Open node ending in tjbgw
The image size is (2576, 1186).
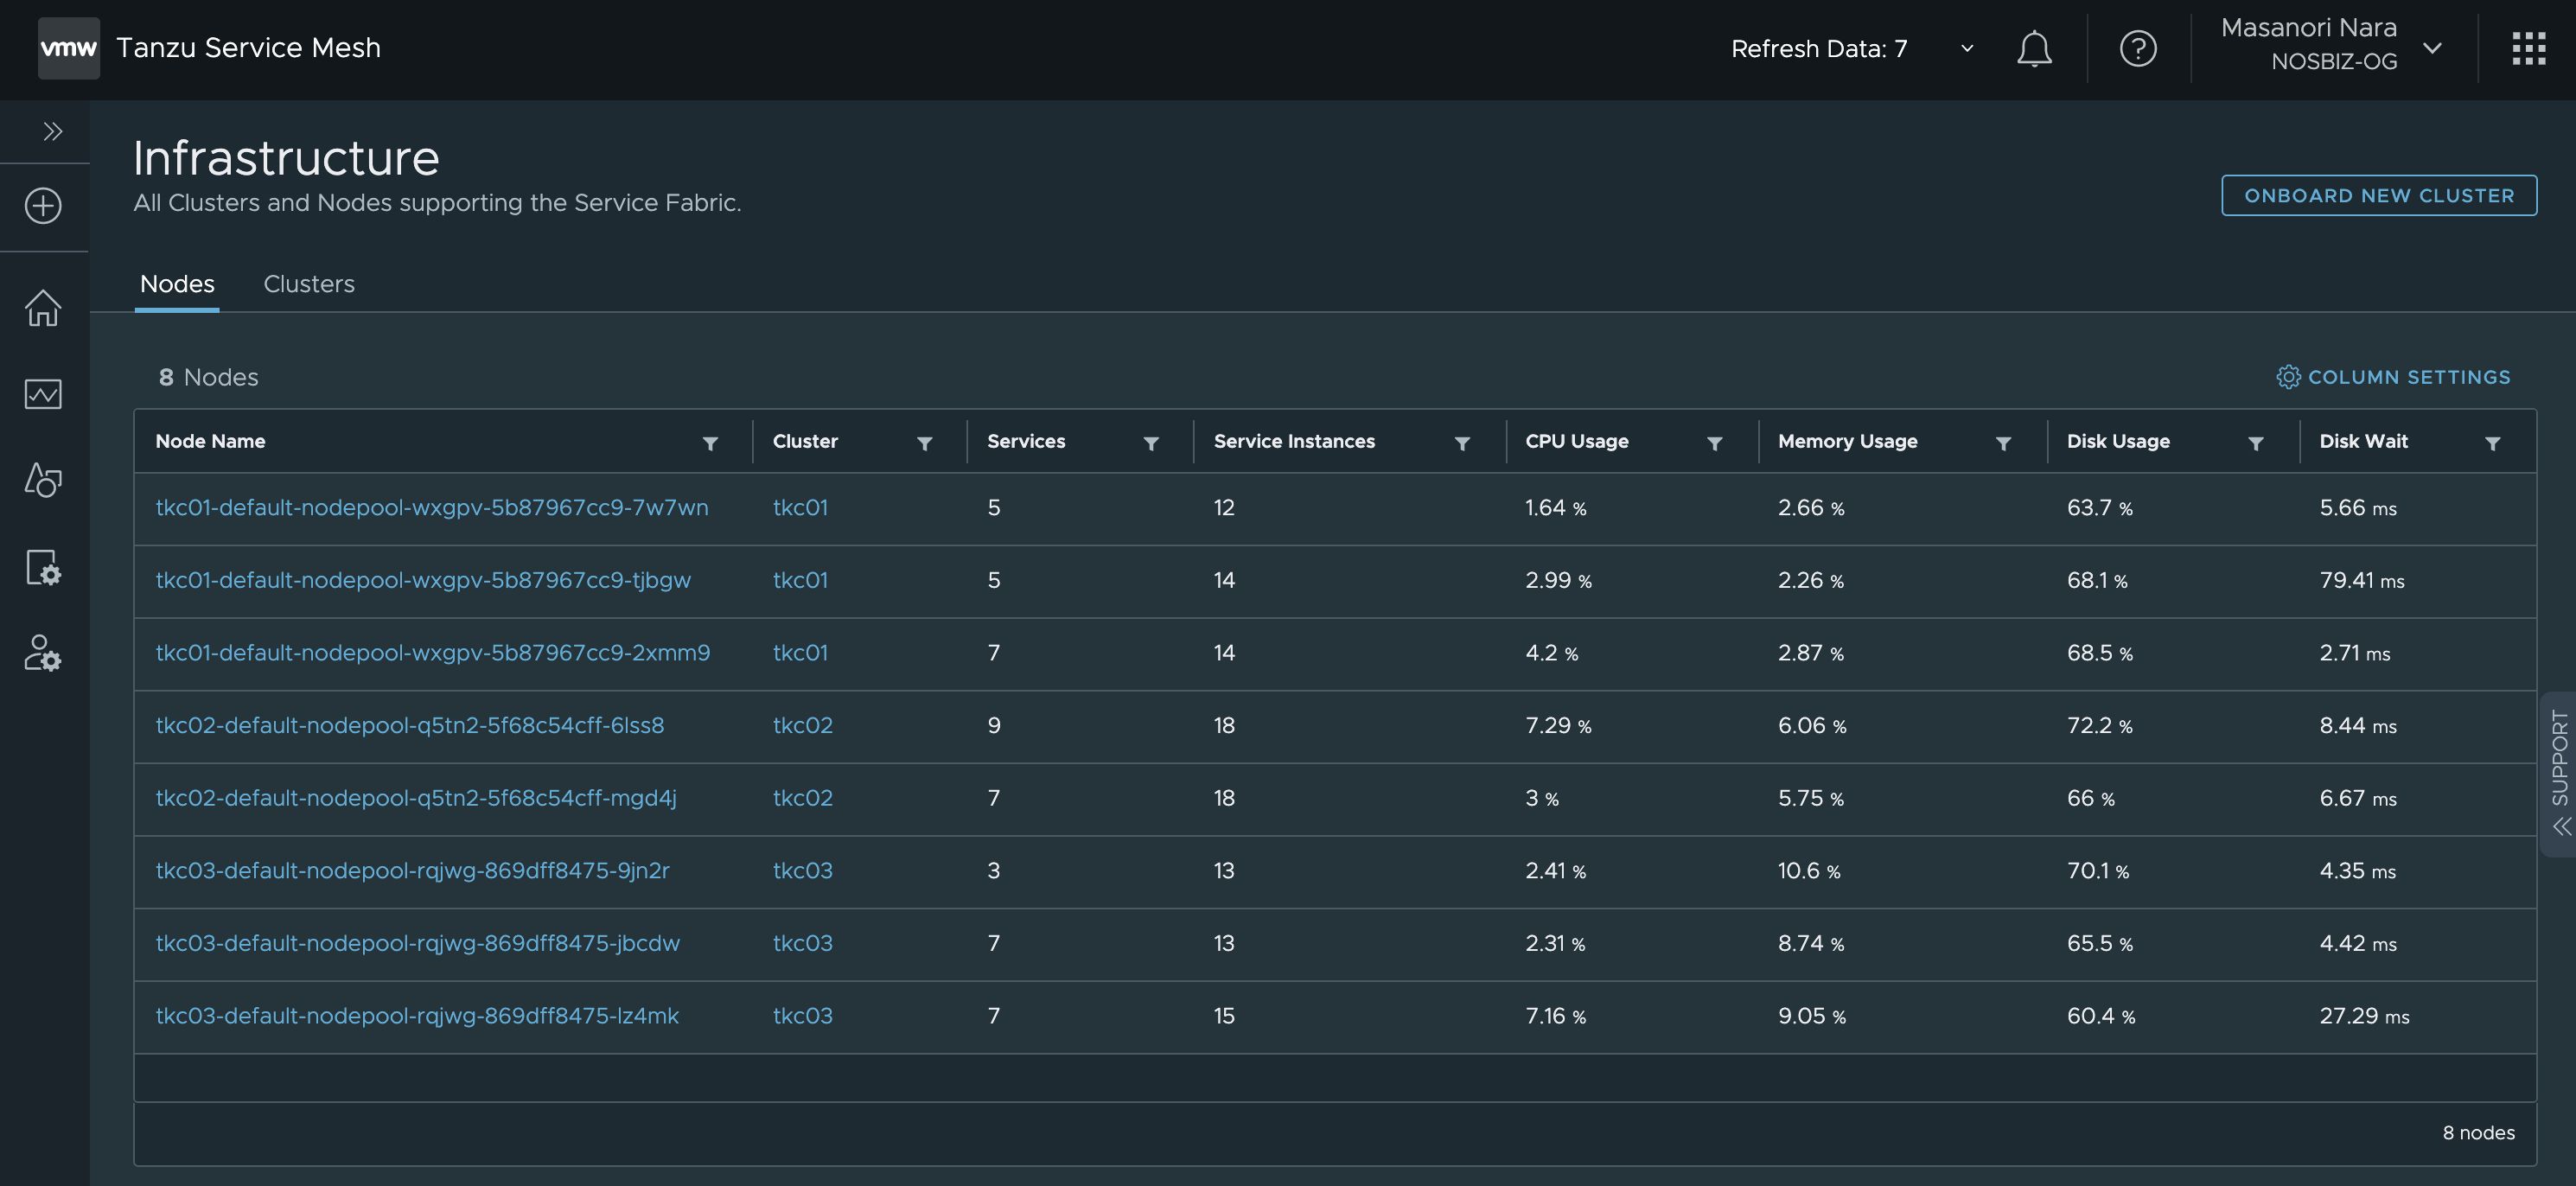[x=423, y=581]
